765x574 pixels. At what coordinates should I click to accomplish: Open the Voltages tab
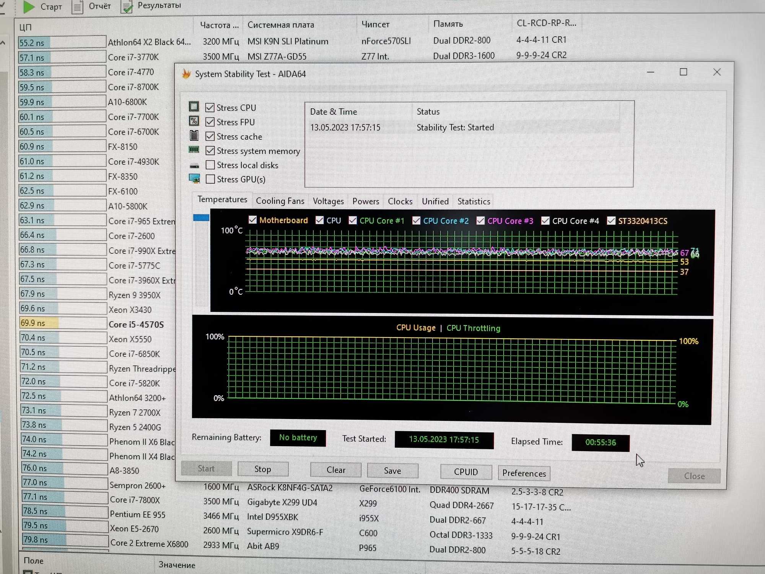point(328,201)
